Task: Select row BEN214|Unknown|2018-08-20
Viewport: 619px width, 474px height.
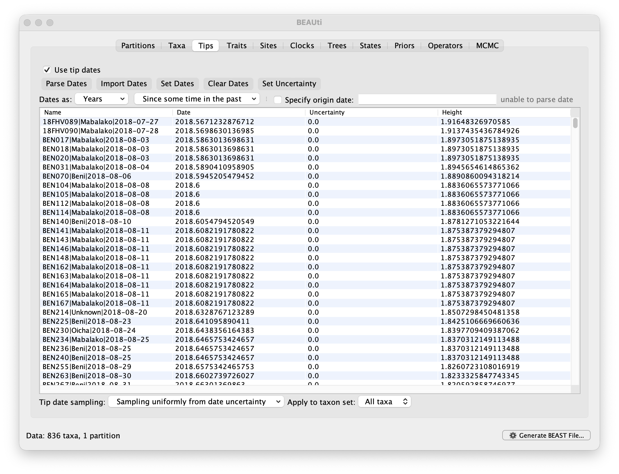Action: (305, 312)
